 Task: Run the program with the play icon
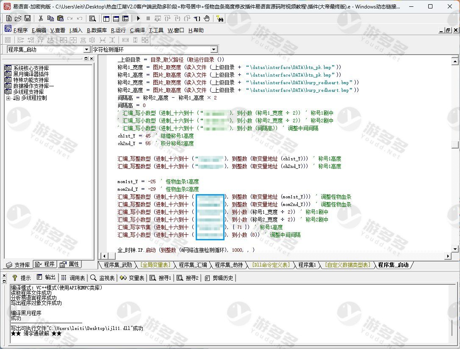pyautogui.click(x=138, y=18)
